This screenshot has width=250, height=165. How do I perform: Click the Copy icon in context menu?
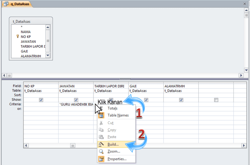pyautogui.click(x=101, y=130)
